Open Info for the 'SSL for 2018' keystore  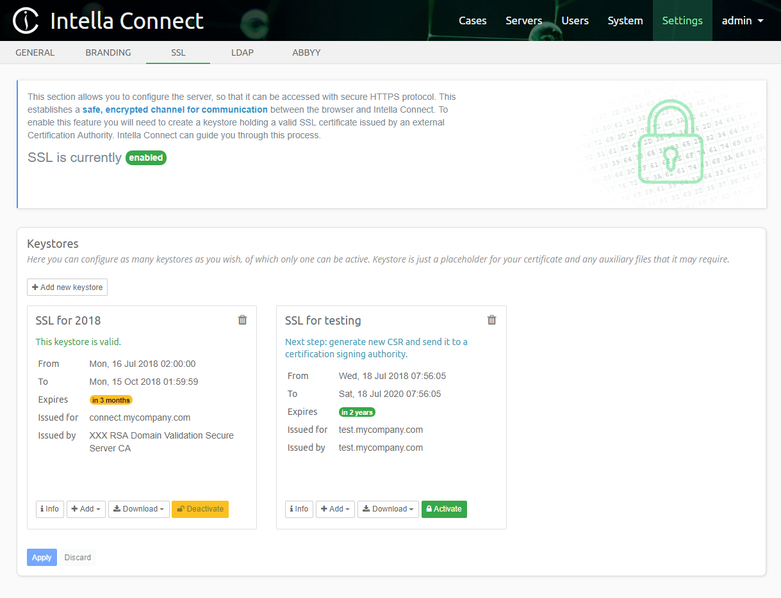click(x=49, y=509)
